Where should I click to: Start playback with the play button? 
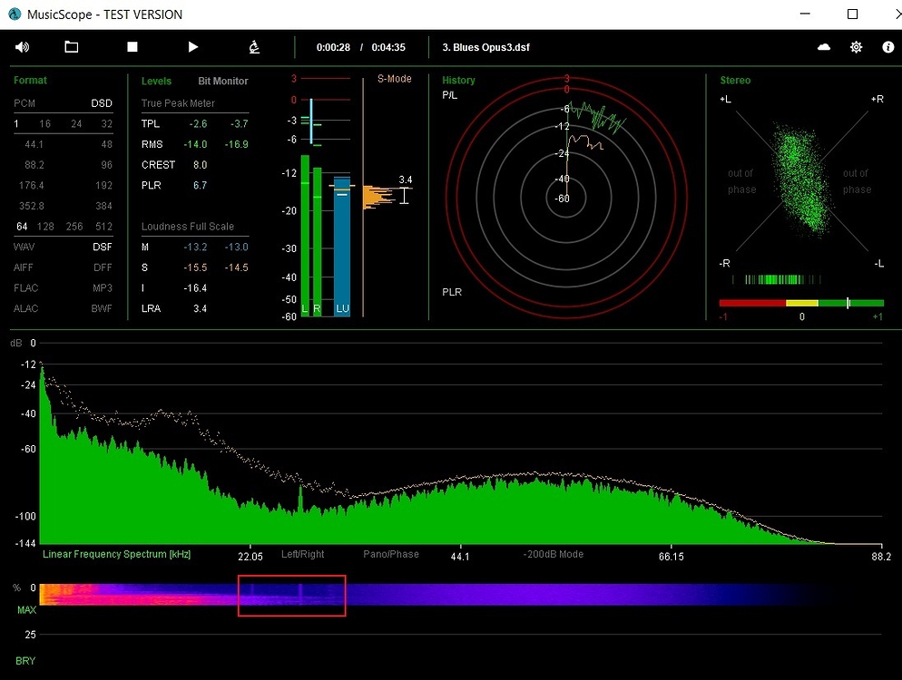193,46
